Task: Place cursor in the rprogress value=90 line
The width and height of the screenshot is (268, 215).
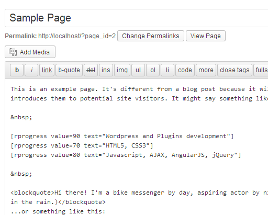Action: 122,136
